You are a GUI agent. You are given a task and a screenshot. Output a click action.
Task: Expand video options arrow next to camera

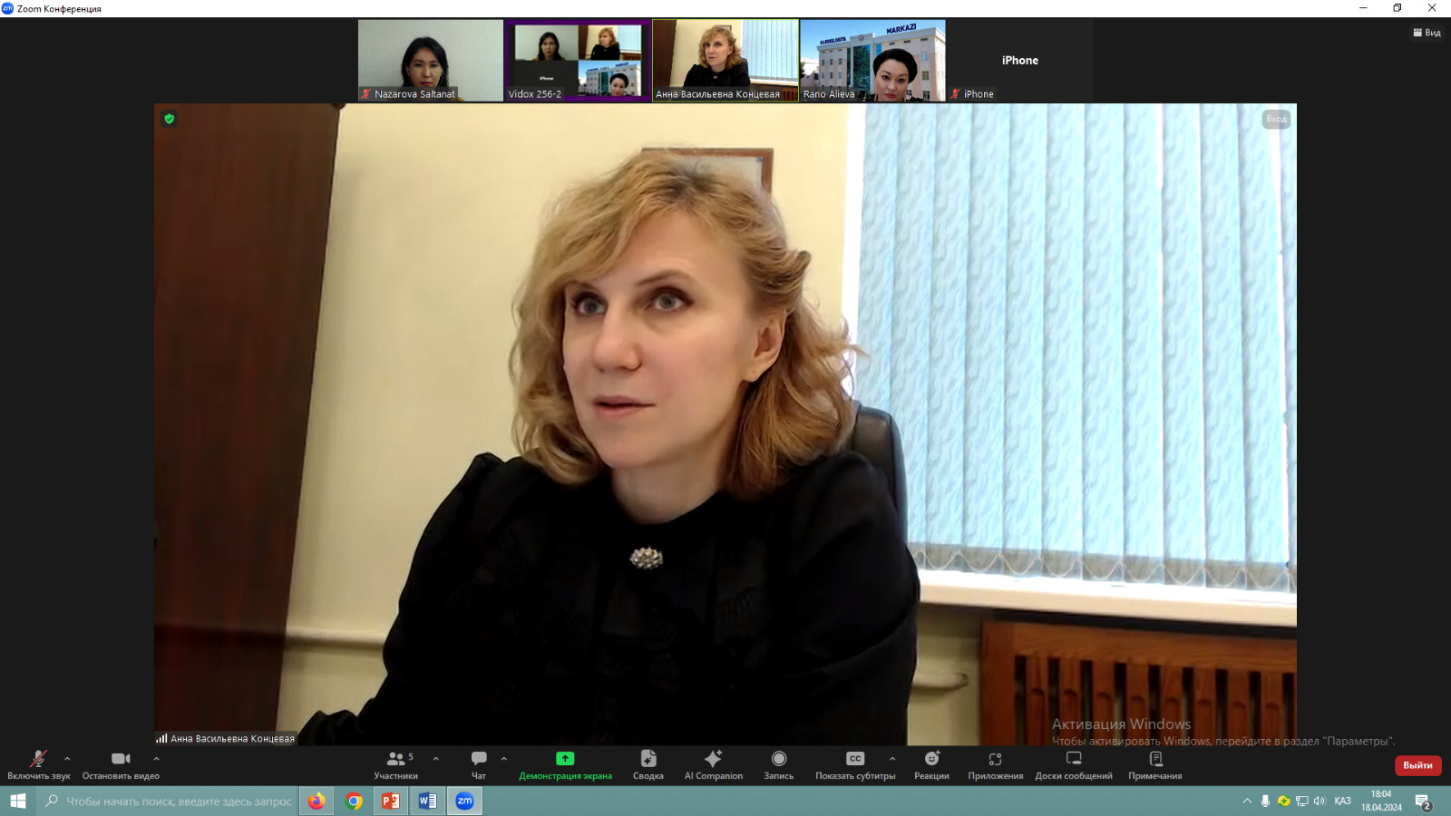pos(156,759)
